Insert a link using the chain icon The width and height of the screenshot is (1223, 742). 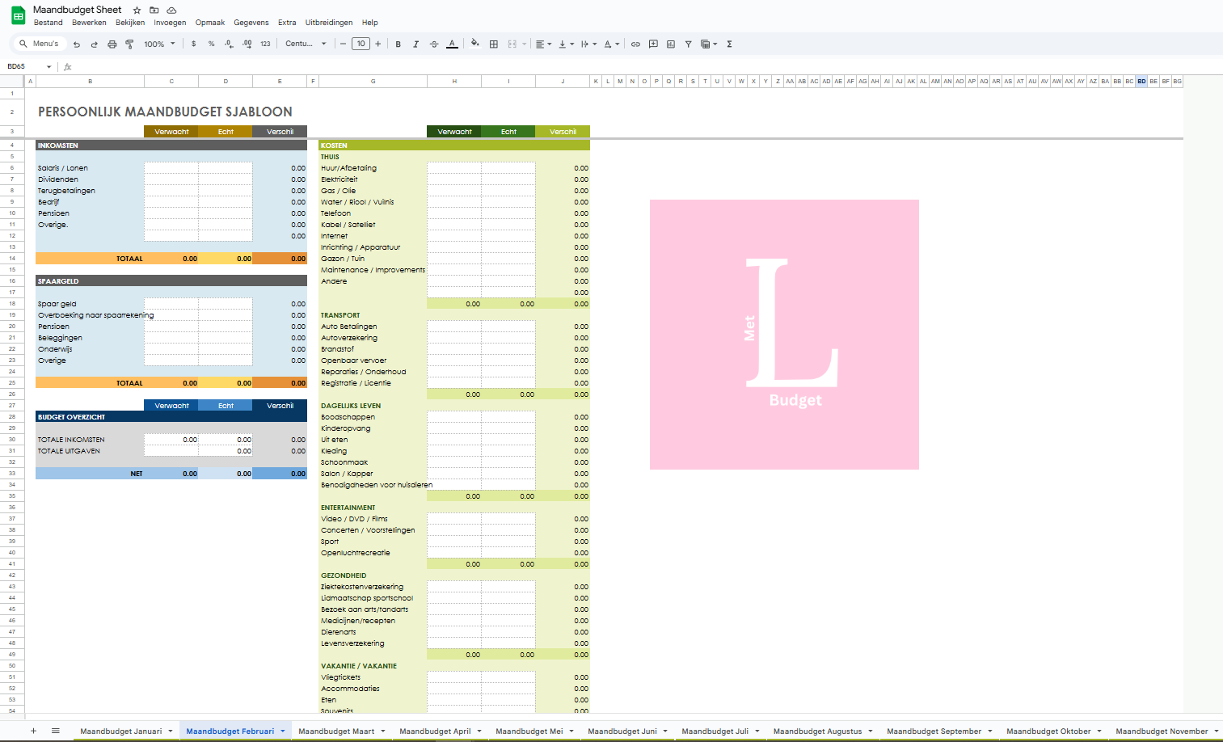[635, 44]
